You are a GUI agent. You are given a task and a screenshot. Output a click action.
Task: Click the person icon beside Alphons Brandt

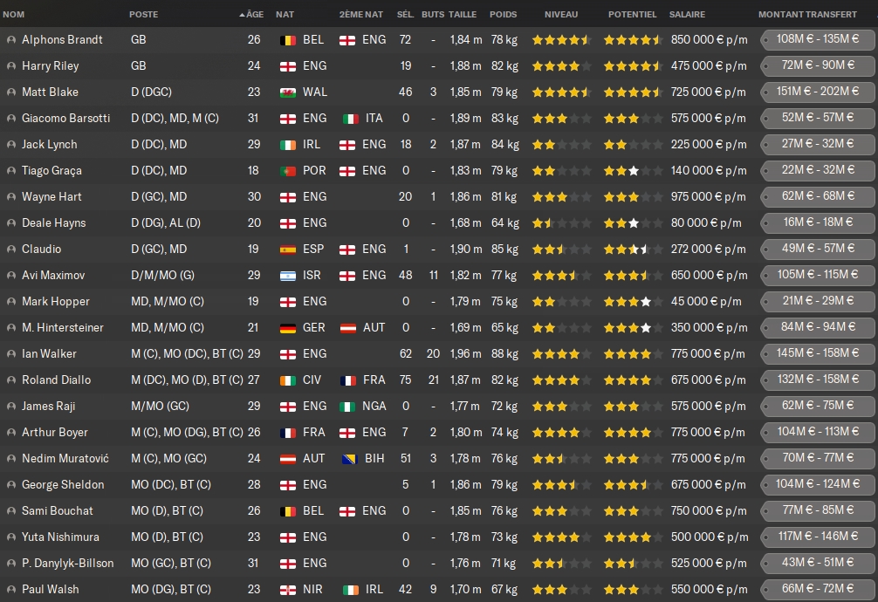(10, 40)
